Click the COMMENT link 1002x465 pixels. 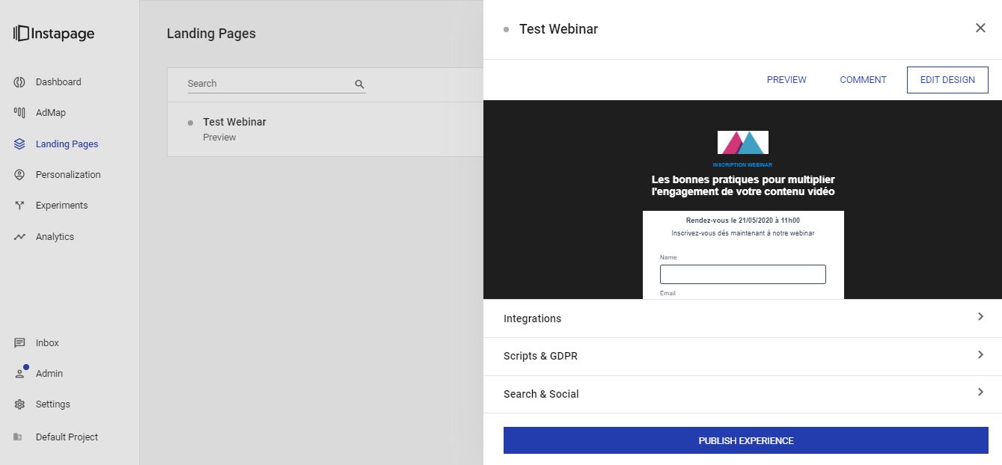pyautogui.click(x=863, y=80)
